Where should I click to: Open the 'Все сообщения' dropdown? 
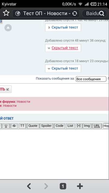pyautogui.click(x=91, y=79)
